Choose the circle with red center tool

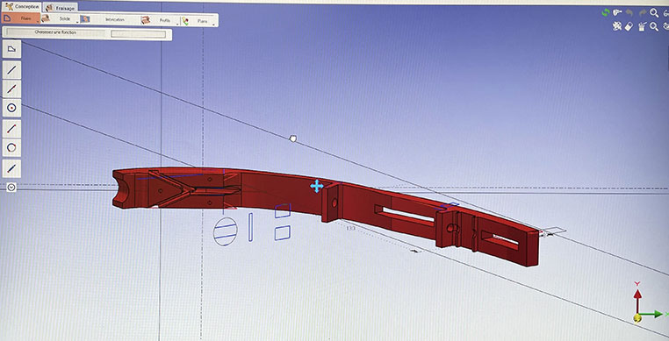coord(11,109)
